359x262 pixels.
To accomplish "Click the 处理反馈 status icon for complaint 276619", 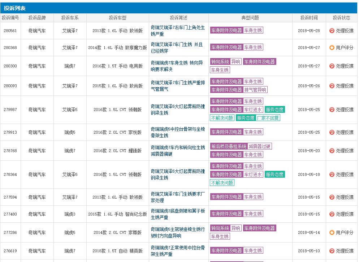I will point(332,251).
